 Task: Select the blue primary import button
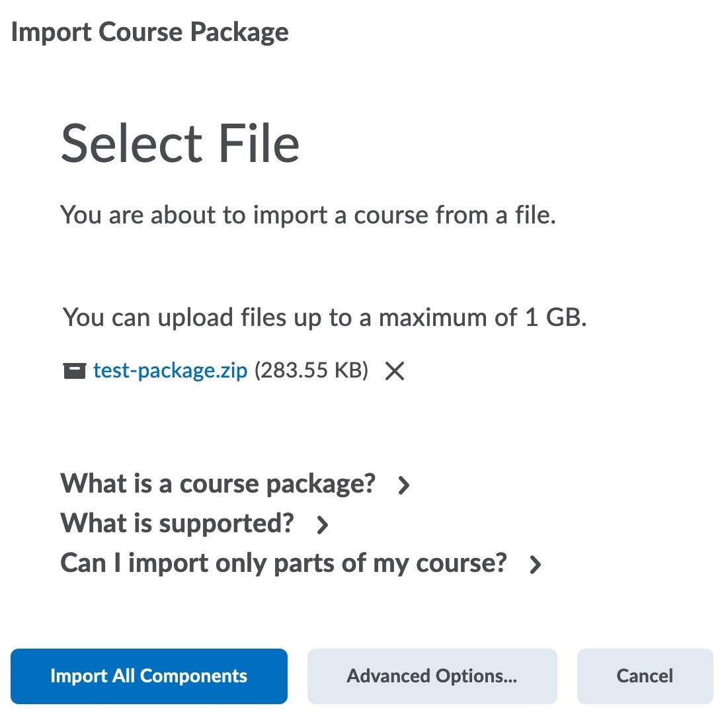[149, 676]
